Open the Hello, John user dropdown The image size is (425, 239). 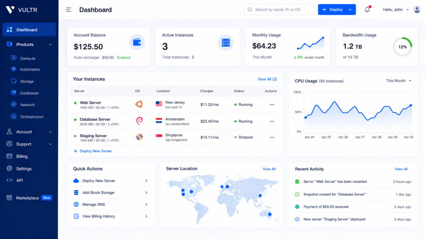tap(396, 10)
